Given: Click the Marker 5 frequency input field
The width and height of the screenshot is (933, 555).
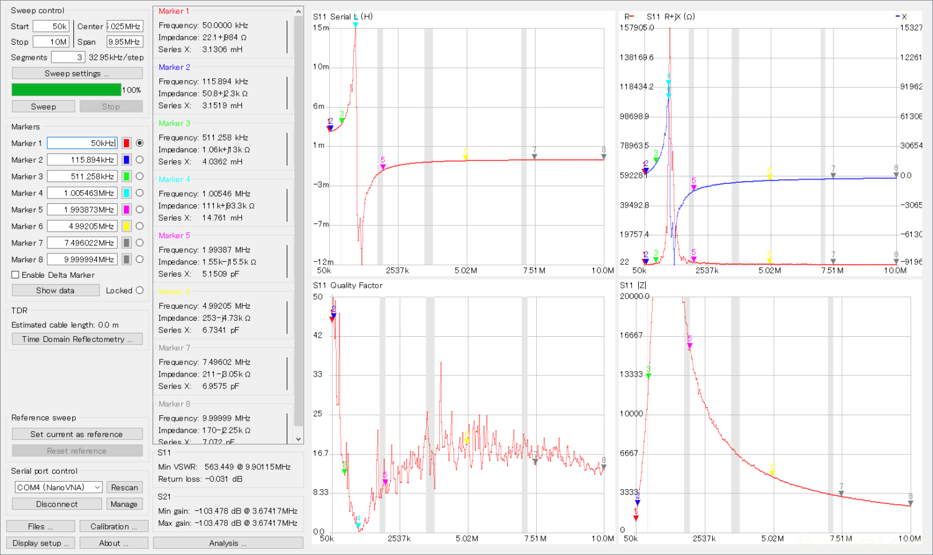Looking at the screenshot, I should (x=82, y=210).
